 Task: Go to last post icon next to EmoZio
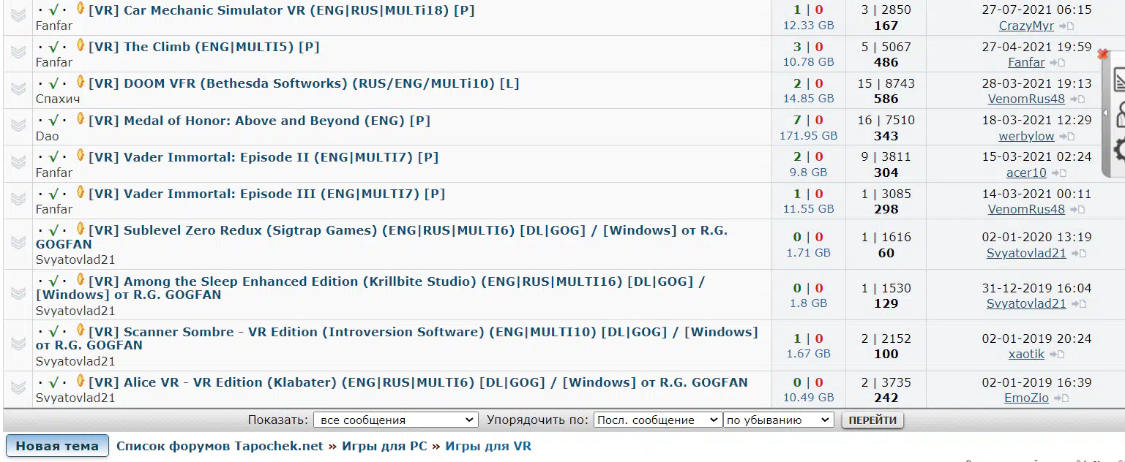(1061, 398)
